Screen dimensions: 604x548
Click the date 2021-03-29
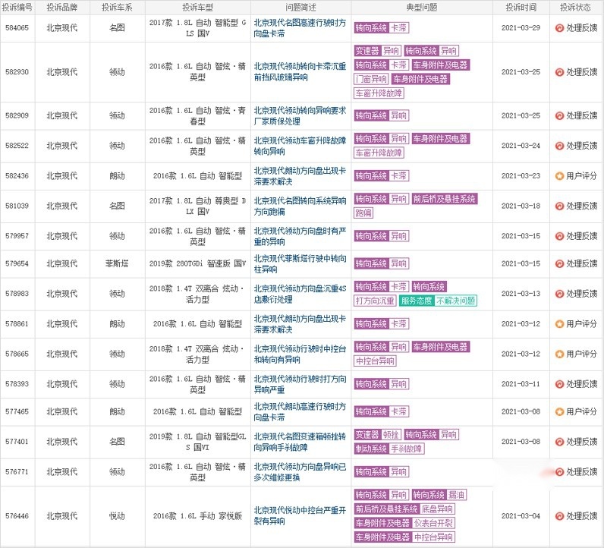point(521,28)
